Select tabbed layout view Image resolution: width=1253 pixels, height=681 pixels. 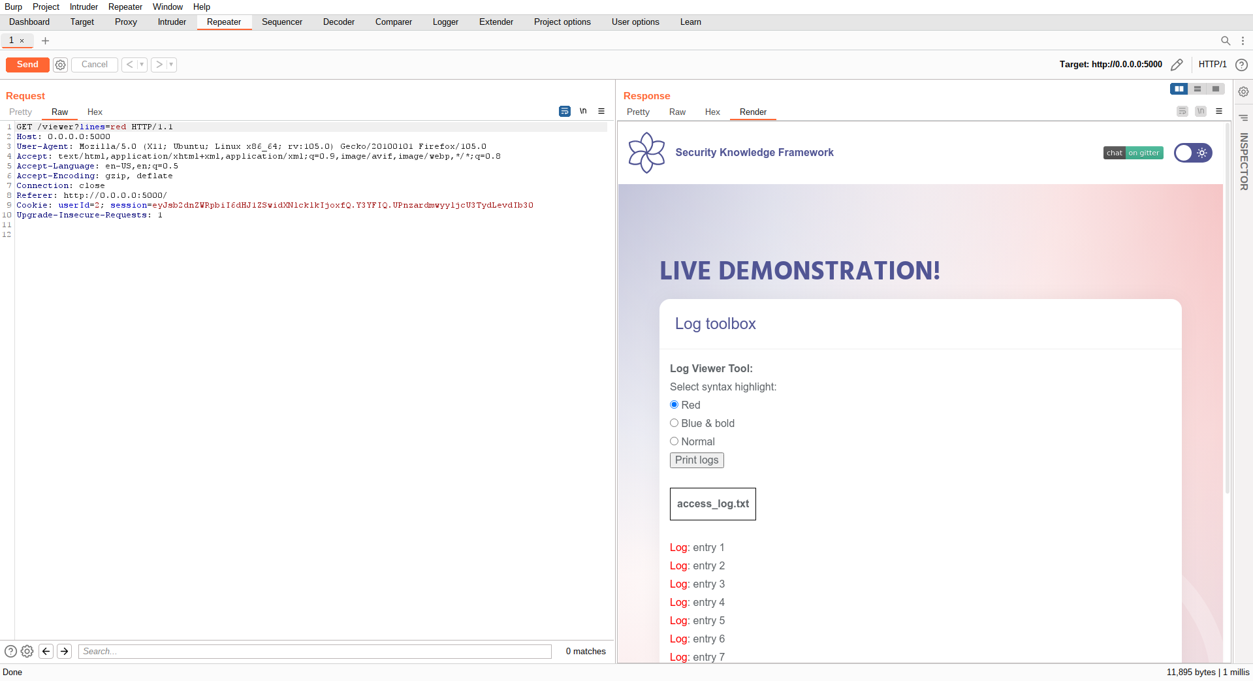(x=1216, y=89)
